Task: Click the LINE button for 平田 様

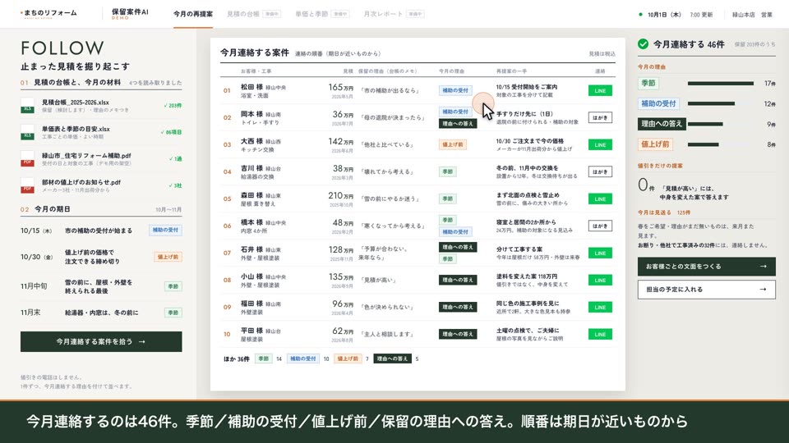Action: [x=600, y=335]
